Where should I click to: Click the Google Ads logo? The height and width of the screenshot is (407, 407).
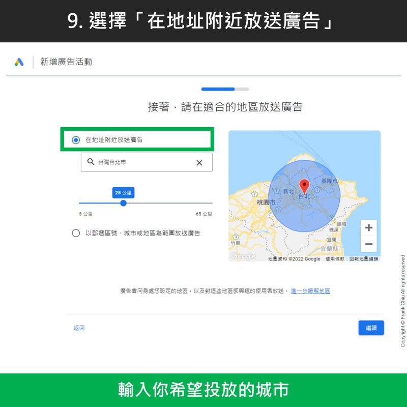click(19, 62)
